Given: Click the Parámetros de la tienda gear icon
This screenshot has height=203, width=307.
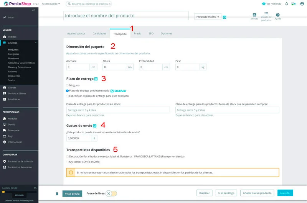Looking at the screenshot, I should [5, 161].
